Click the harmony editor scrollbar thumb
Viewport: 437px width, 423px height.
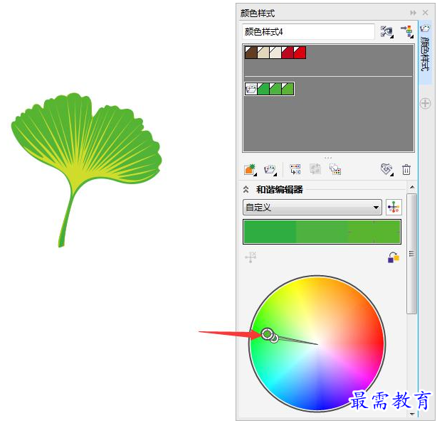412,254
